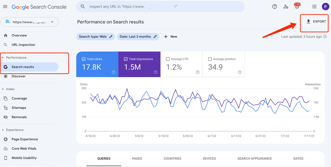Image resolution: width=331 pixels, height=167 pixels.
Task: Click the Overview home icon
Action: pos(6,35)
